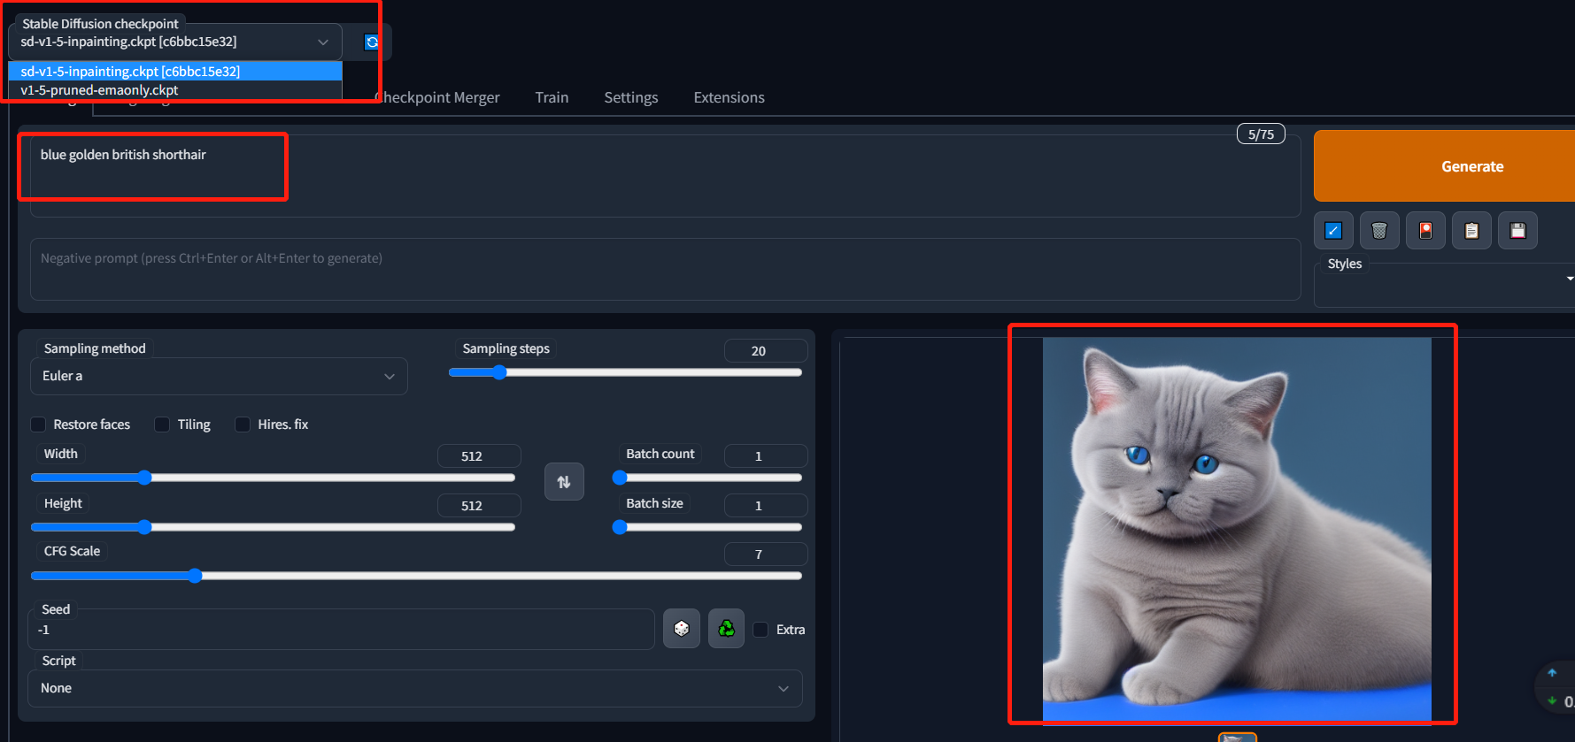Adjust the CFG Scale slider

pos(416,576)
